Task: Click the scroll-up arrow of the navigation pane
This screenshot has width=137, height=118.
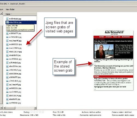Action: [1, 14]
